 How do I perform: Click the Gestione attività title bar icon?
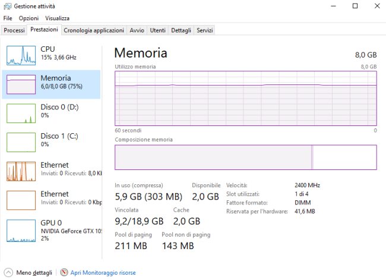pos(7,5)
